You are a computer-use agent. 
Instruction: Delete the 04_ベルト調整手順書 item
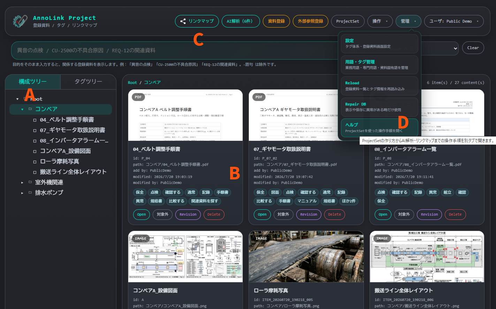(x=214, y=215)
